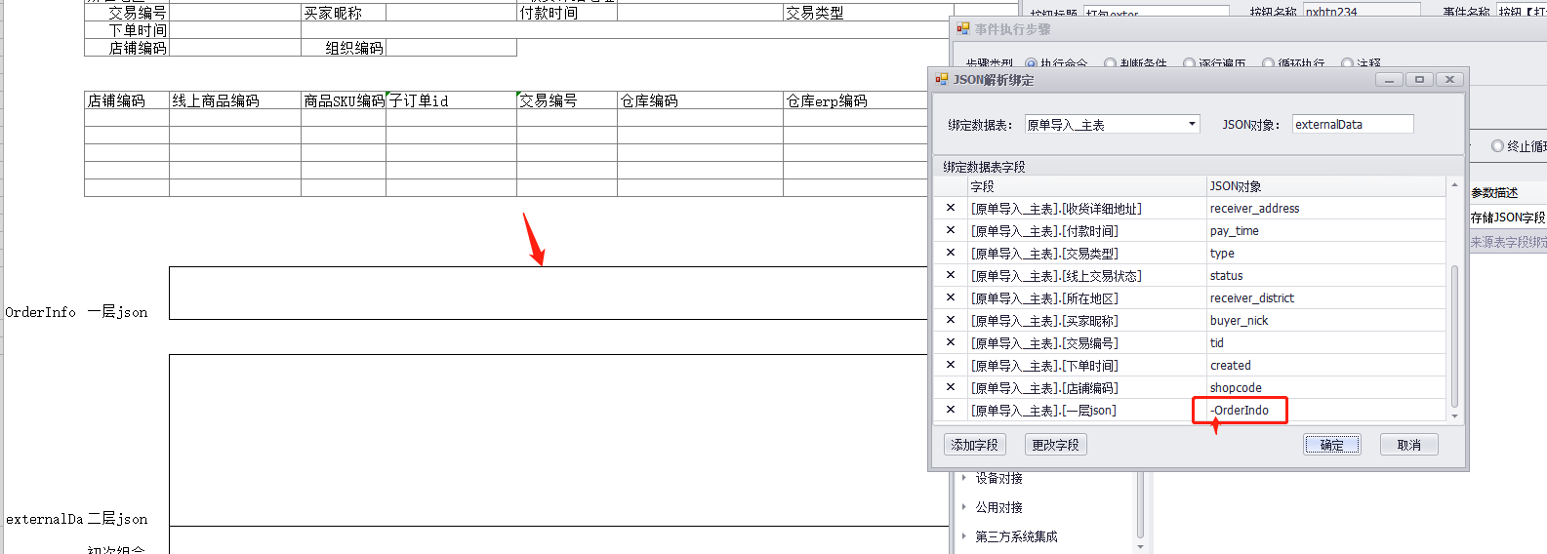This screenshot has width=1547, height=554.
Task: Open the 绑定数据表 dropdown
Action: [1192, 124]
